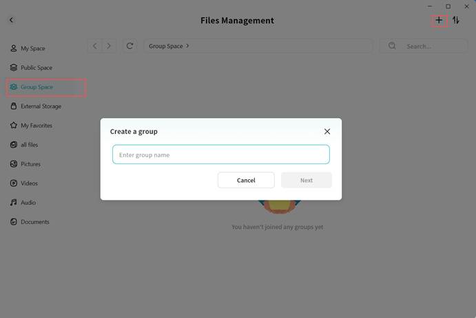The image size is (476, 318).
Task: View all files category
Action: coord(29,145)
